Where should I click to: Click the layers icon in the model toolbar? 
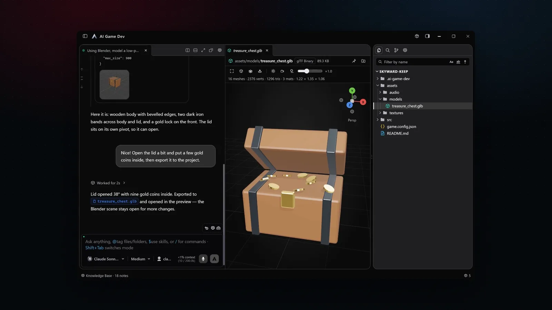coord(250,71)
